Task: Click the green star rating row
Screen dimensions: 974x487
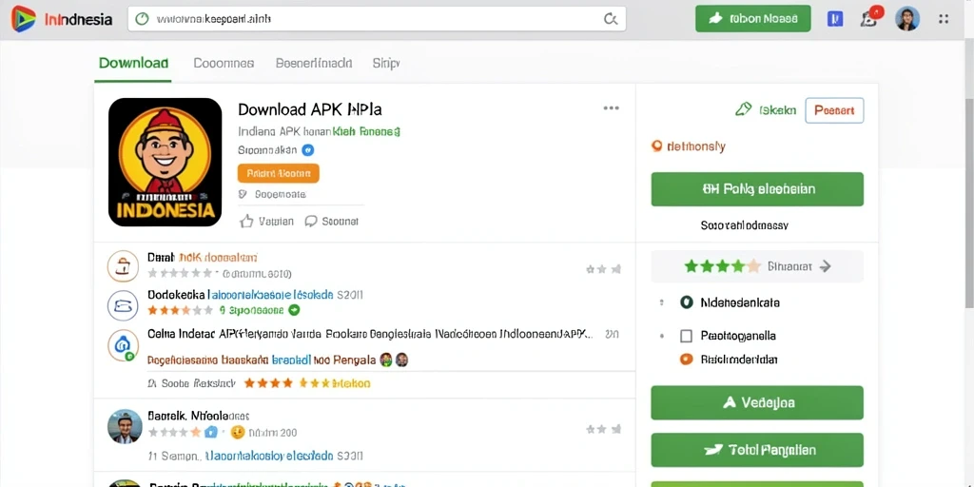Action: point(722,266)
